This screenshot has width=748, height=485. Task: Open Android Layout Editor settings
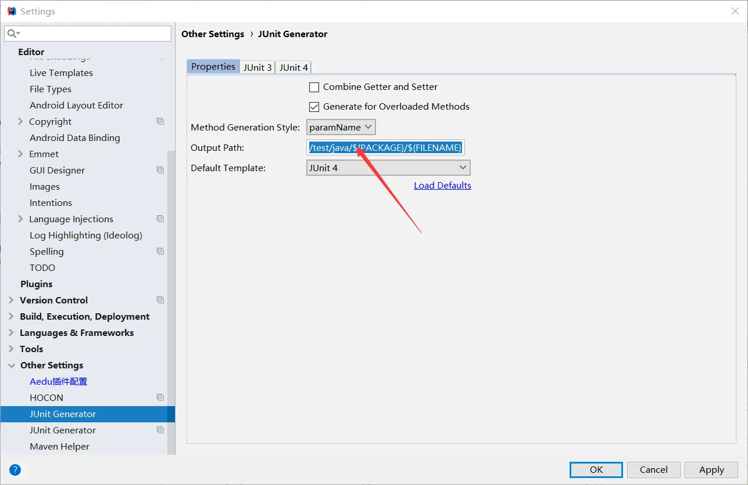[x=76, y=105]
